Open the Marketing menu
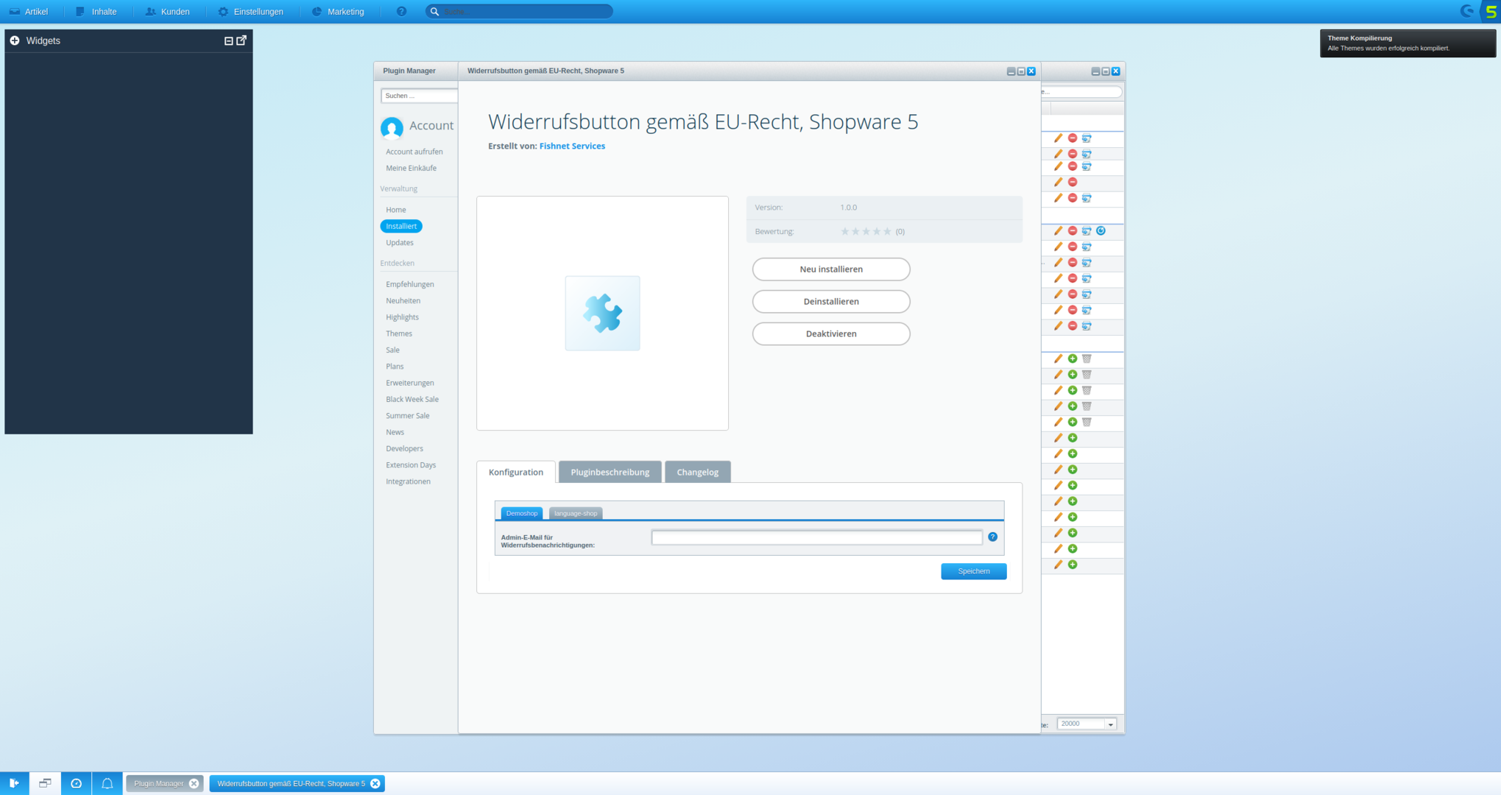Viewport: 1501px width, 795px height. coord(339,12)
